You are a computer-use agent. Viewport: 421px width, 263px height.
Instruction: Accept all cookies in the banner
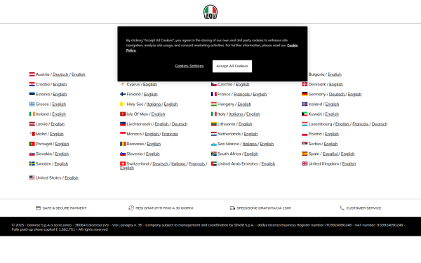pos(232,66)
